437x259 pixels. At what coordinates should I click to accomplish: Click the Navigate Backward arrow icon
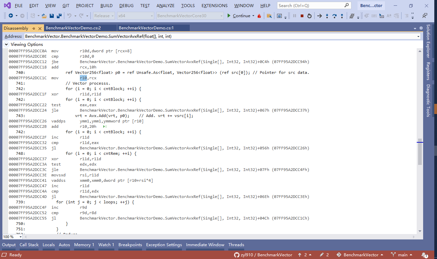coord(10,16)
